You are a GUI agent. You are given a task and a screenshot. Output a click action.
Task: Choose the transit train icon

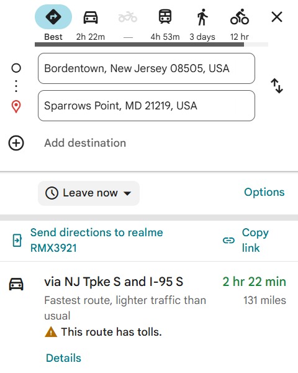coord(165,17)
